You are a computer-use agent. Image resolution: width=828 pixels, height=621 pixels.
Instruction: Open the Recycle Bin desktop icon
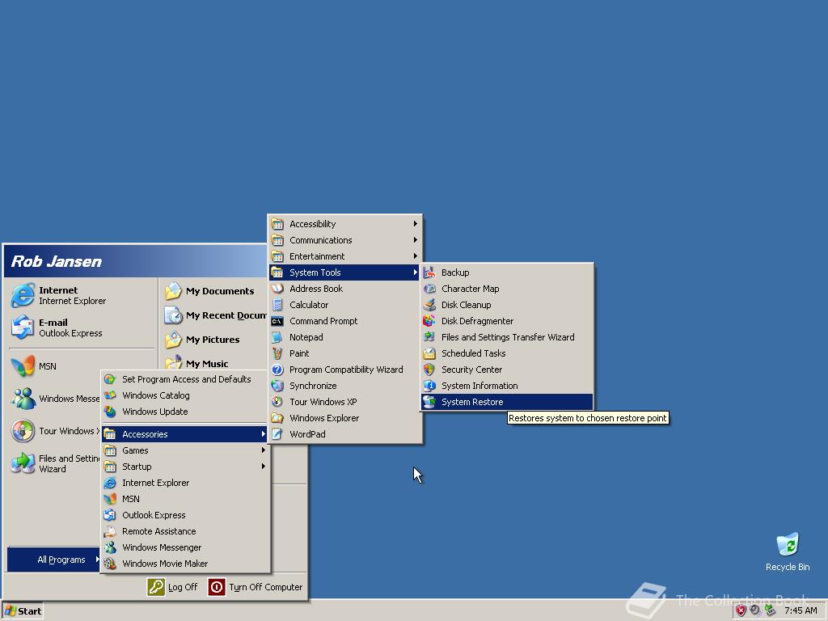788,551
